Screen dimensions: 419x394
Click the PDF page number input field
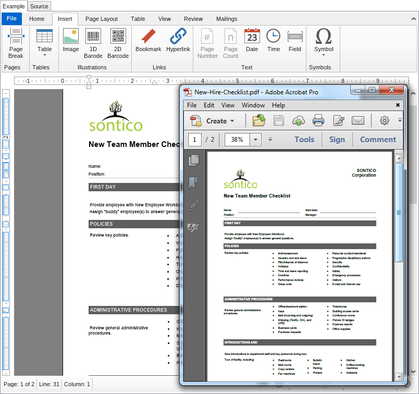[x=195, y=140]
